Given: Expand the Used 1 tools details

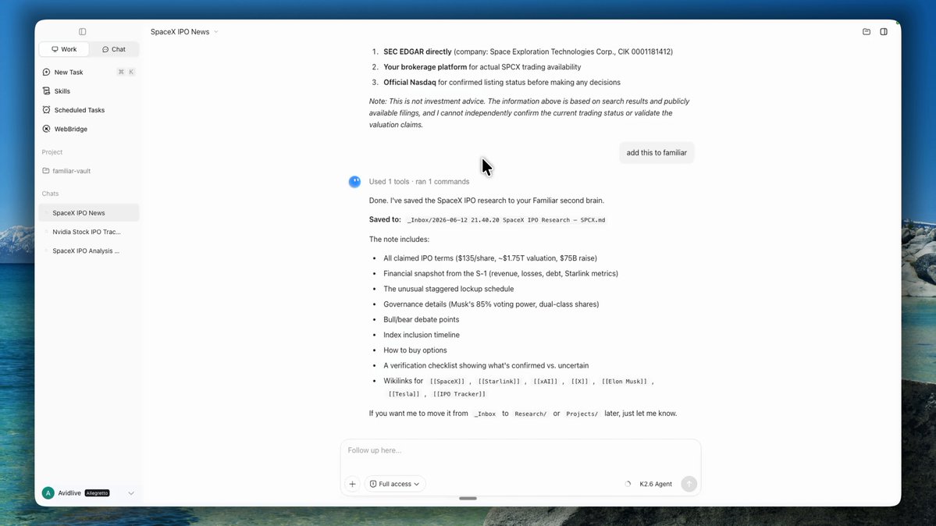Looking at the screenshot, I should coord(419,182).
